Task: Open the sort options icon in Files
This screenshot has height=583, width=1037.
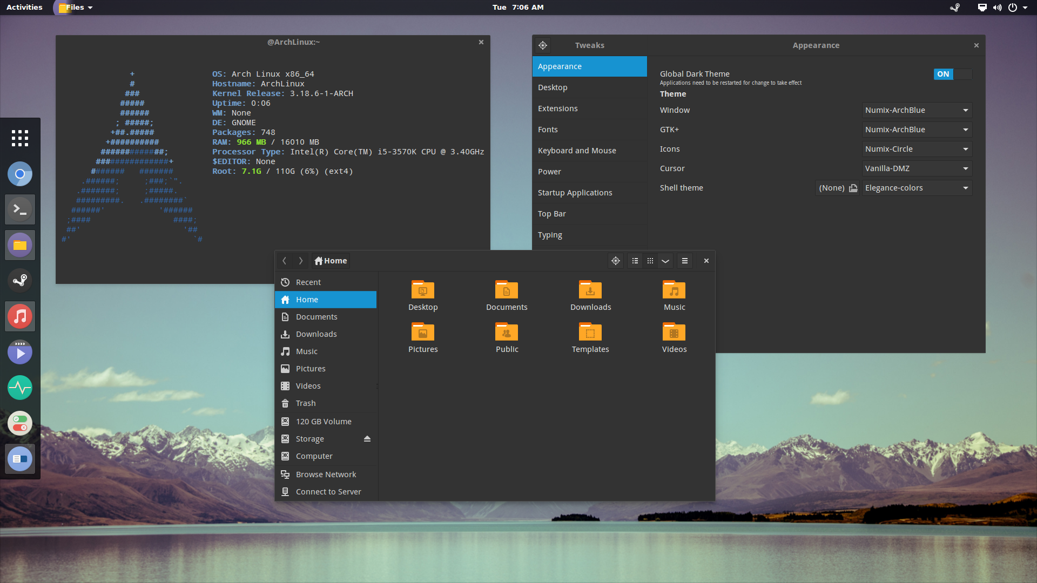Action: click(x=665, y=261)
